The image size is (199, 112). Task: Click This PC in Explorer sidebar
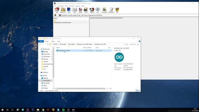click(x=44, y=76)
